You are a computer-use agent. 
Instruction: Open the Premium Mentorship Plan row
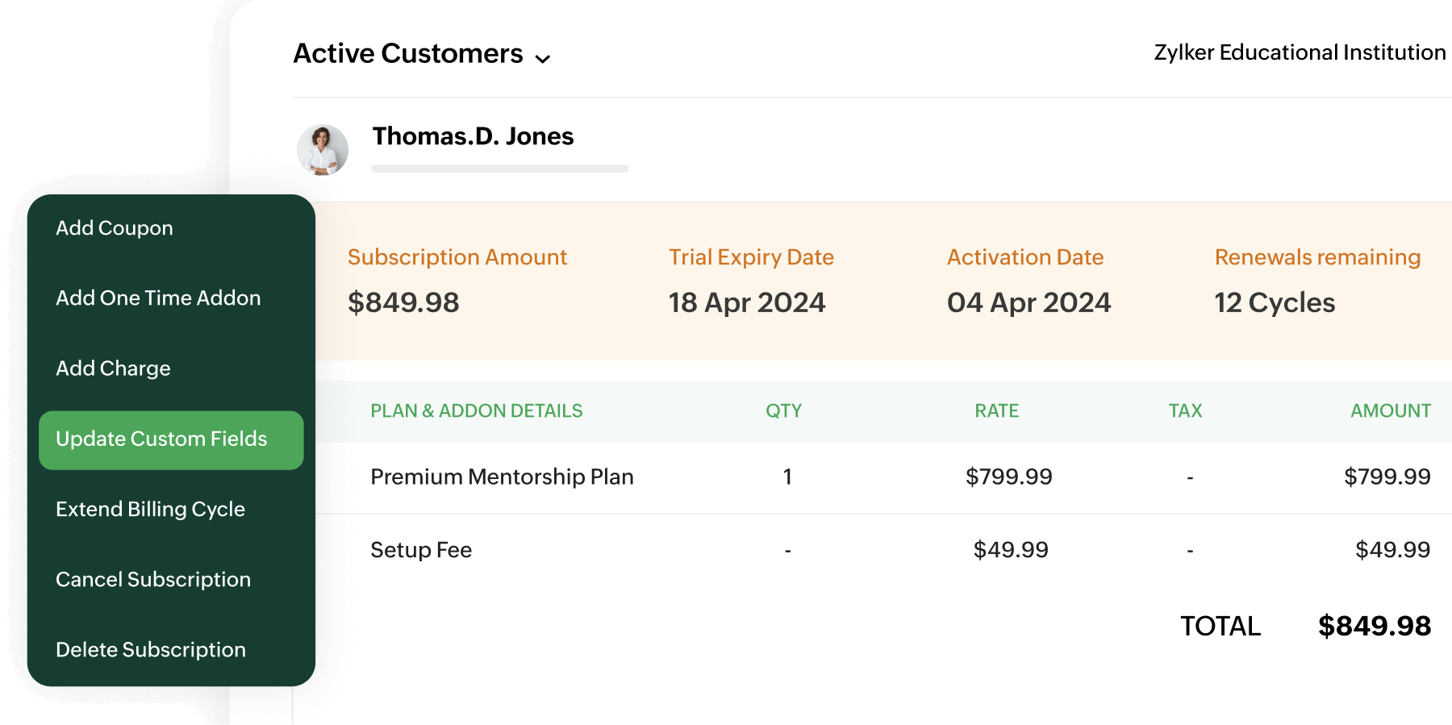coord(501,477)
